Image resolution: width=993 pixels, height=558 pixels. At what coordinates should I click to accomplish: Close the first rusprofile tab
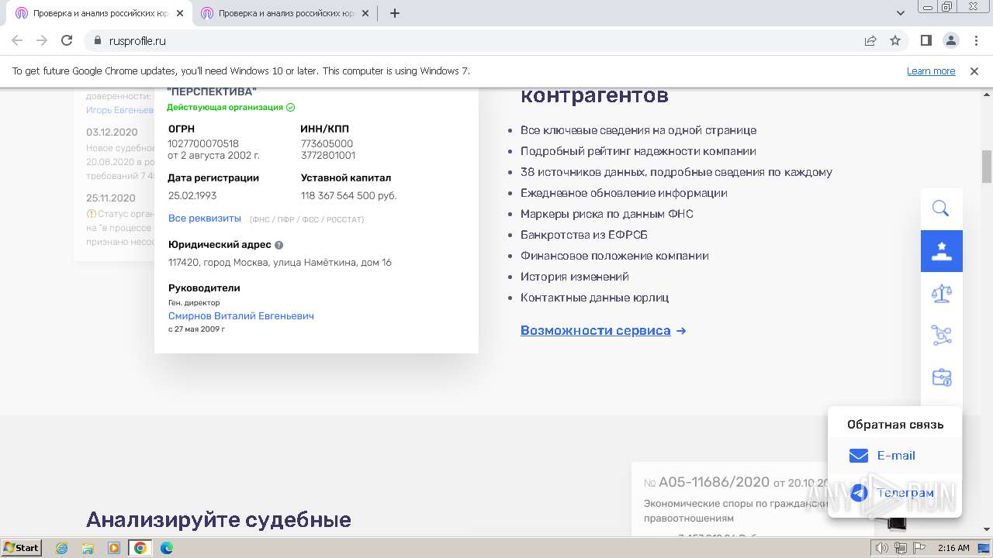[x=180, y=13]
